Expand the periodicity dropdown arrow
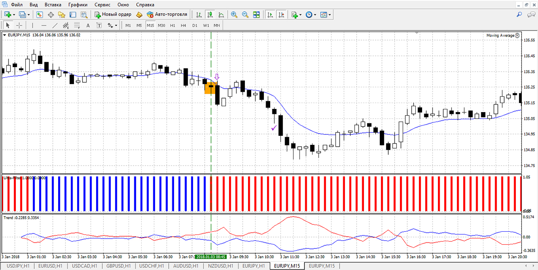This screenshot has width=538, height=270. 315,15
